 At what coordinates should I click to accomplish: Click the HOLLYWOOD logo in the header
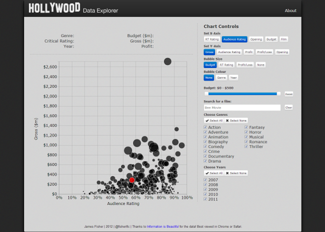point(54,7)
